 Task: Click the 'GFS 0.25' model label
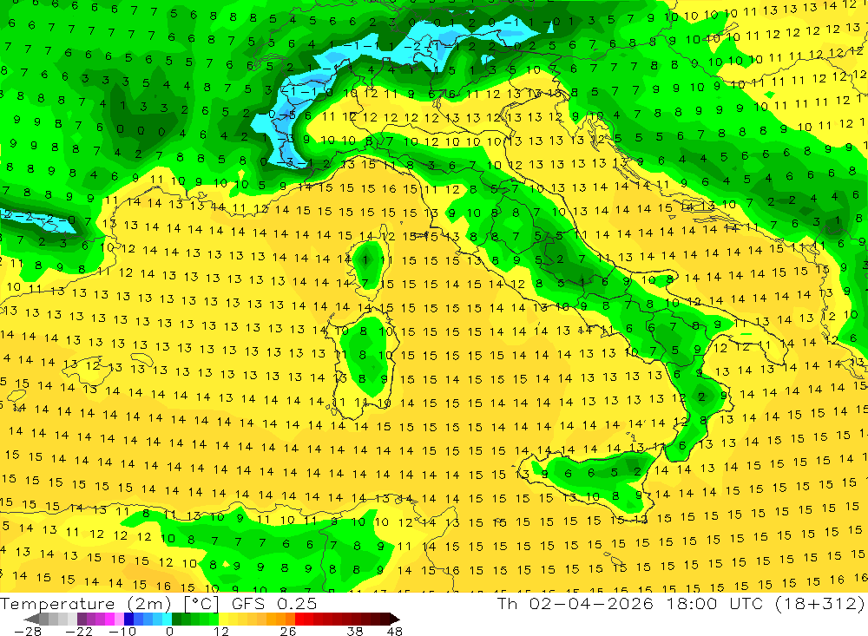274,603
